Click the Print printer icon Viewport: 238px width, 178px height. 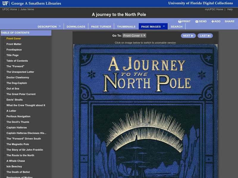[180, 21]
